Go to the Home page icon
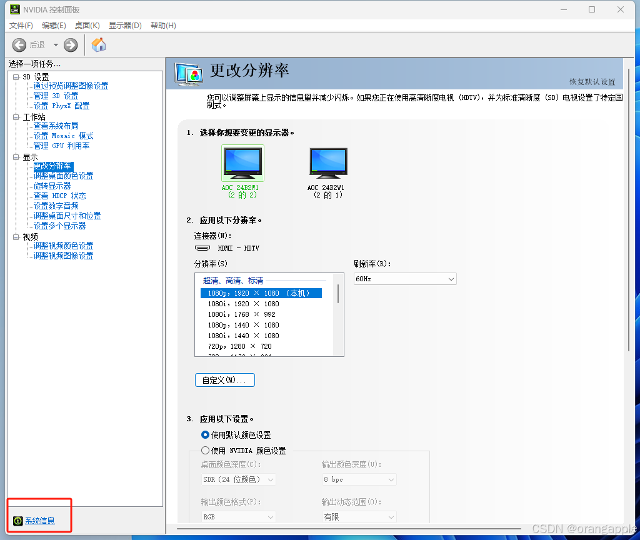640x540 pixels. (98, 45)
